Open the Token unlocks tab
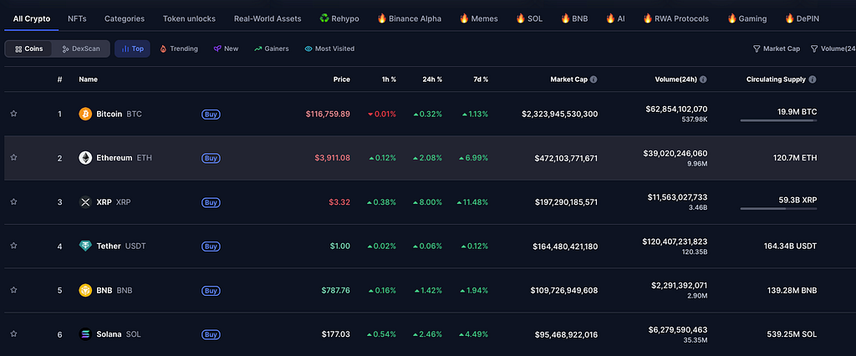Viewport: 856px width, 356px height. (x=189, y=18)
